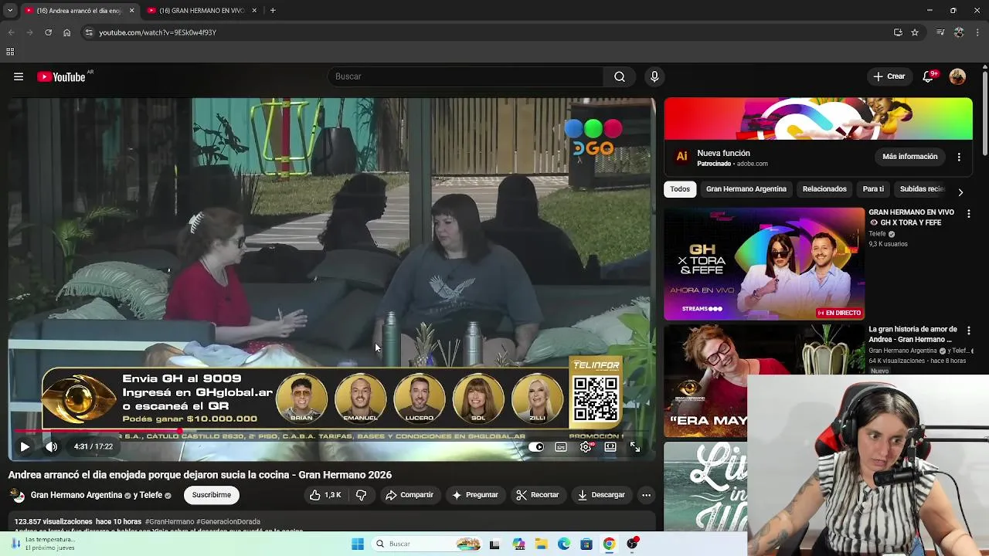
Task: Open GH X Tora & Fefe live thumbnail
Action: coord(764,263)
